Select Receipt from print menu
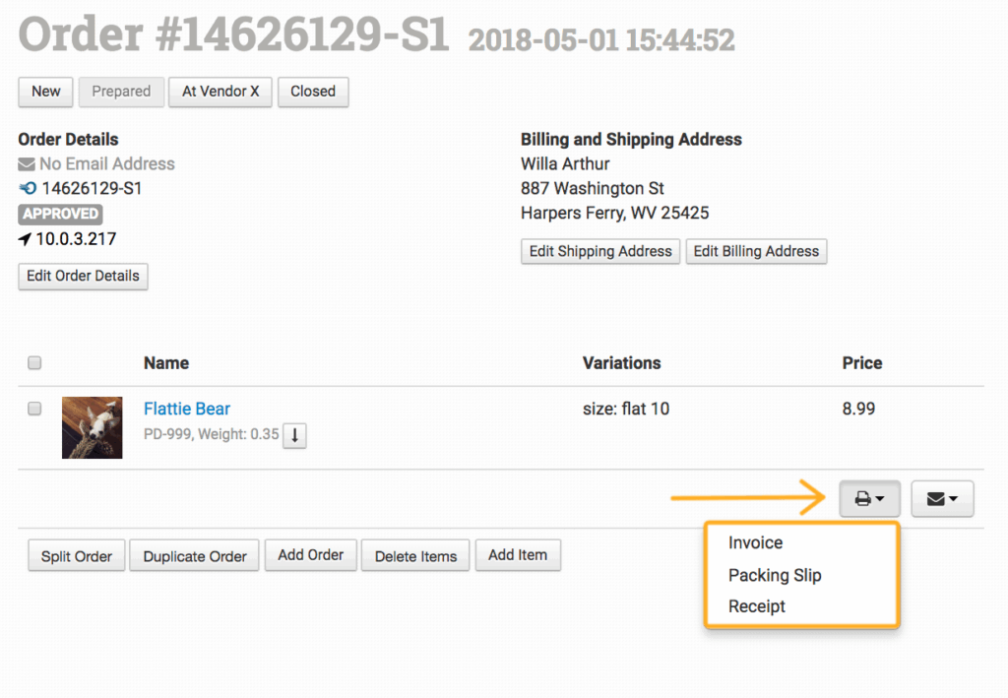 coord(756,606)
